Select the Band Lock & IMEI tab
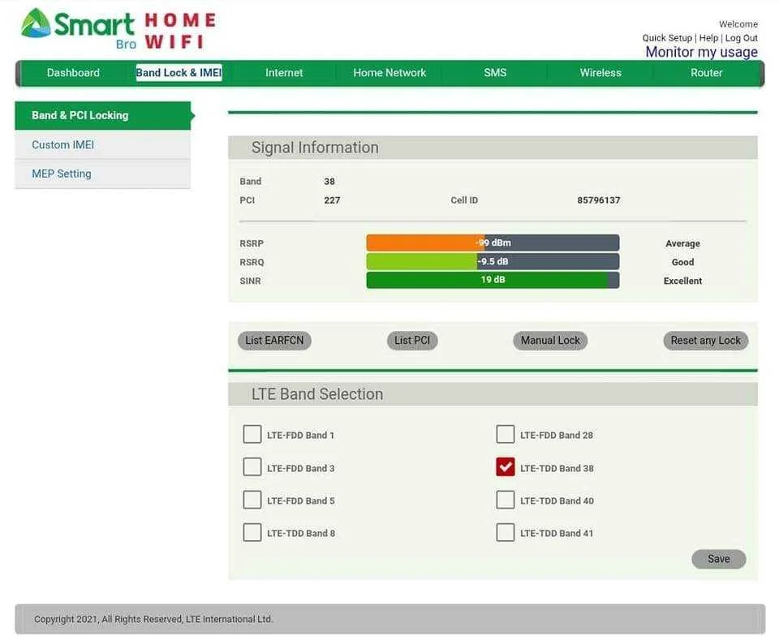 (x=179, y=73)
